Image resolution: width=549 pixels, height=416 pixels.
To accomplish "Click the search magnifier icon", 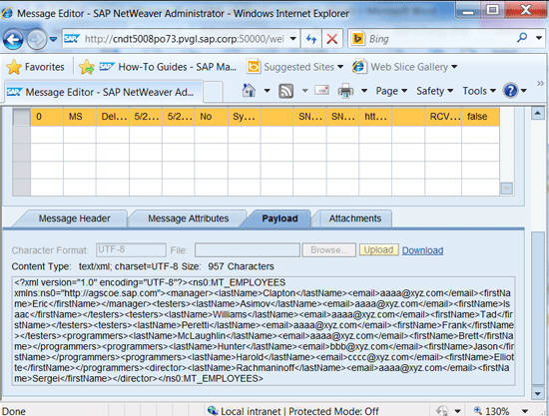I will (522, 38).
